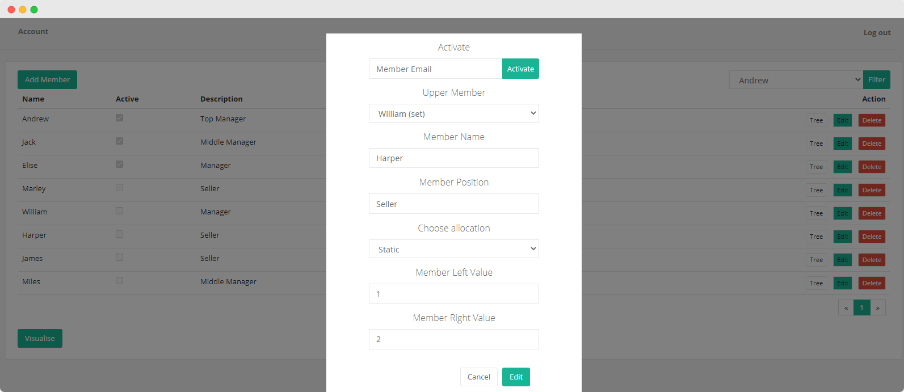Screen dimensions: 904x392
Task: Click the Active column header
Action: (127, 99)
